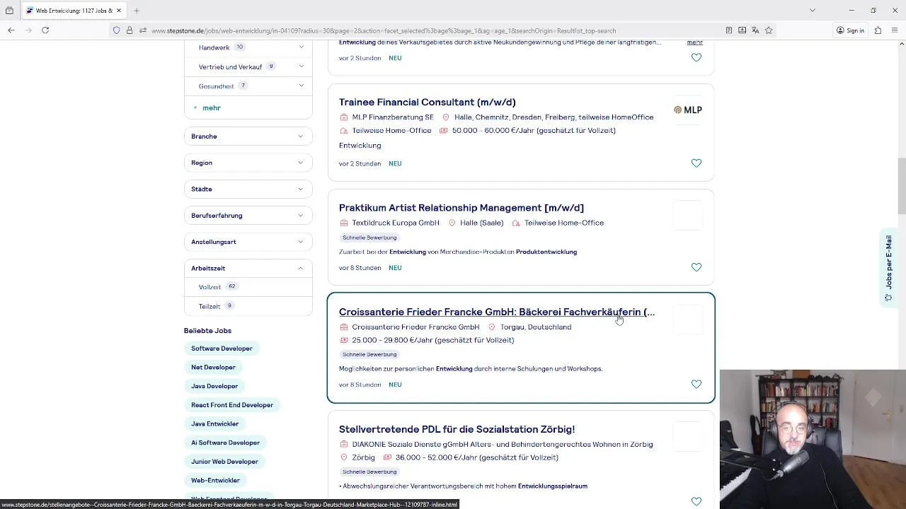Expand the Gesundheit category chevron
906x509 pixels.
click(x=301, y=86)
